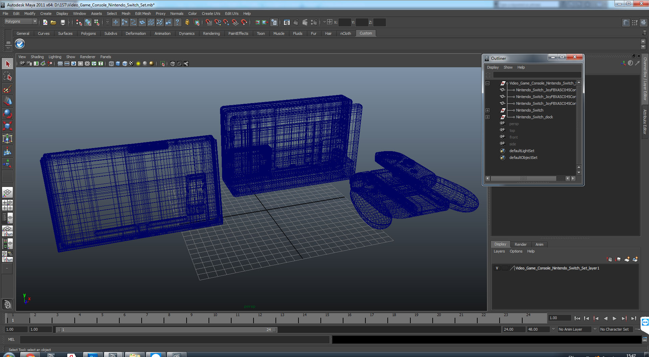Open the Outliner Show menu
Viewport: 649px width, 357px height.
pyautogui.click(x=508, y=67)
